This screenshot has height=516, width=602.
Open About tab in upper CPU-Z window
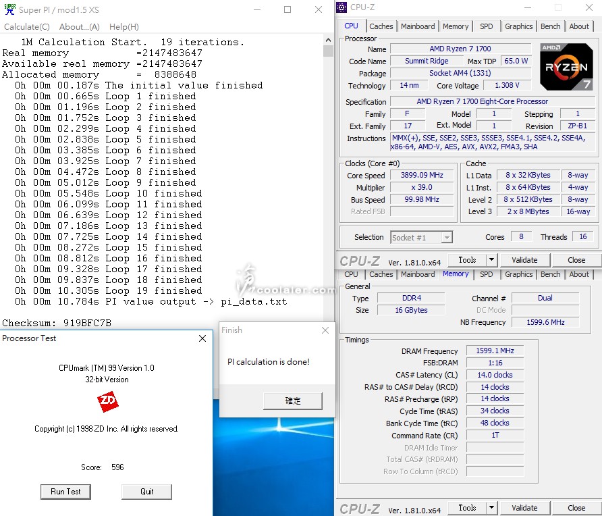pos(579,26)
